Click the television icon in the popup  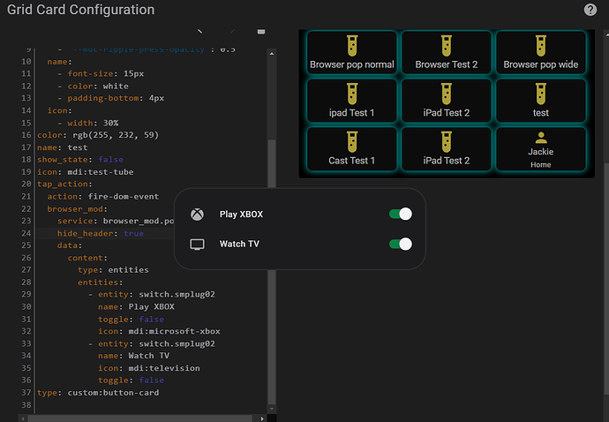(198, 244)
